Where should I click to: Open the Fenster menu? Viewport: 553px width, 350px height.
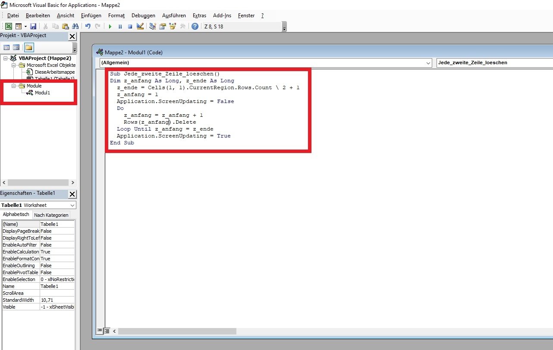click(x=246, y=16)
